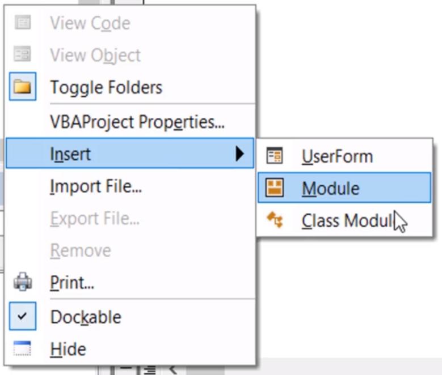The width and height of the screenshot is (442, 375).
Task: Choose Import File from the context menu
Action: pyautogui.click(x=96, y=186)
